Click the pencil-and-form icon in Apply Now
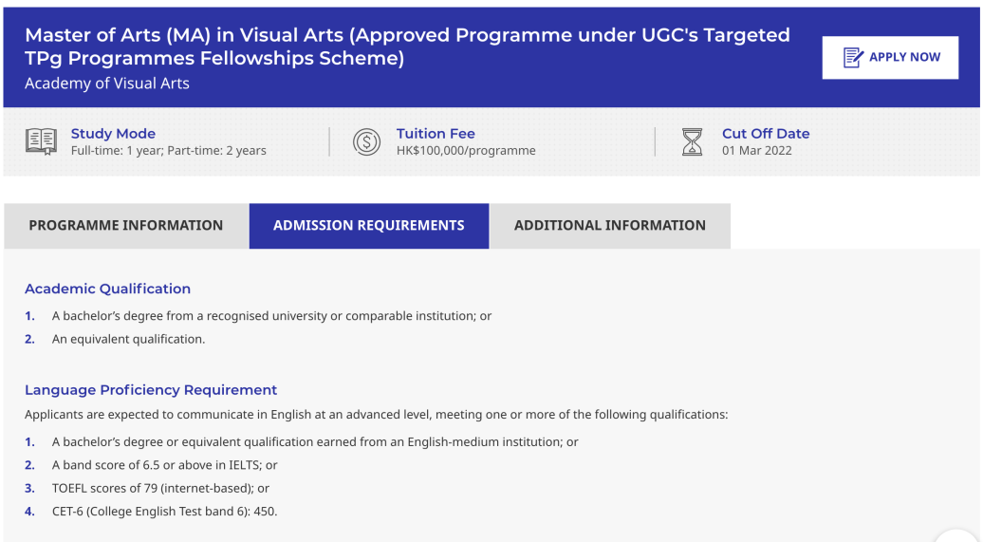 853,57
